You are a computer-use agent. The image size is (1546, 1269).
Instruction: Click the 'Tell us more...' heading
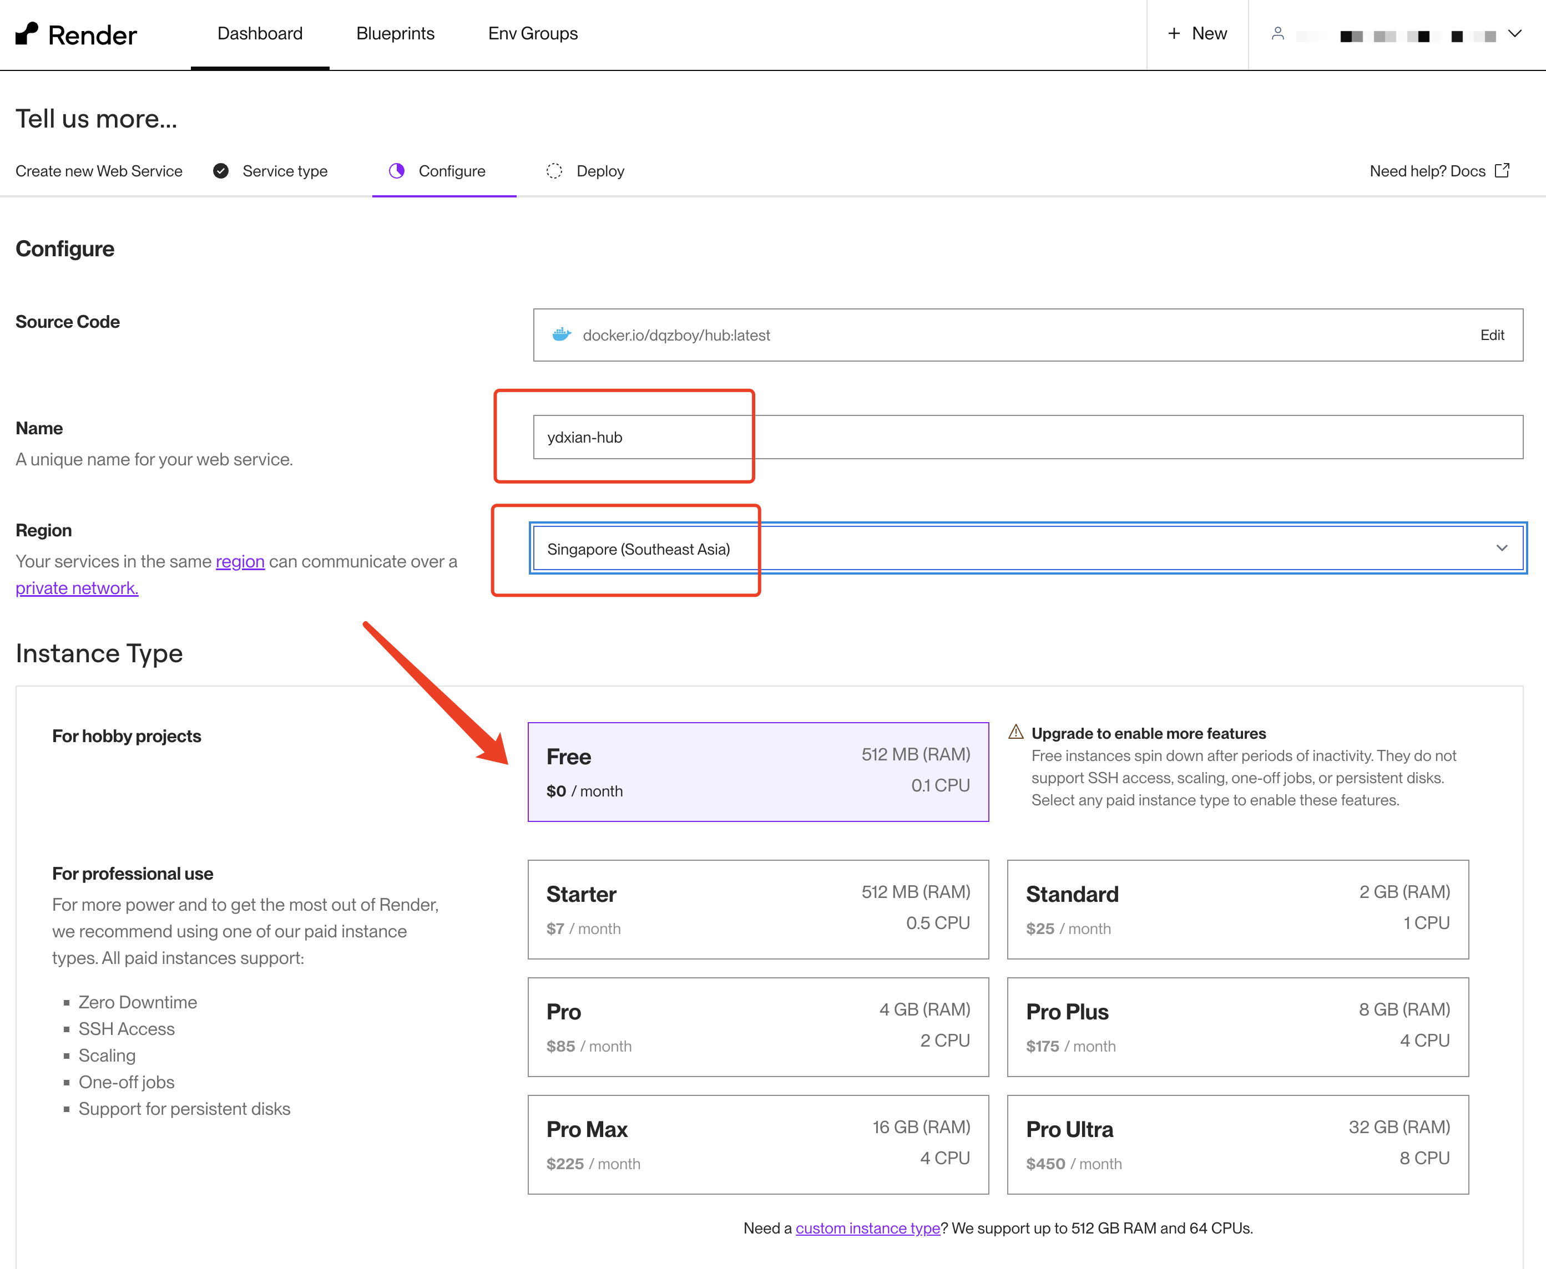[97, 119]
